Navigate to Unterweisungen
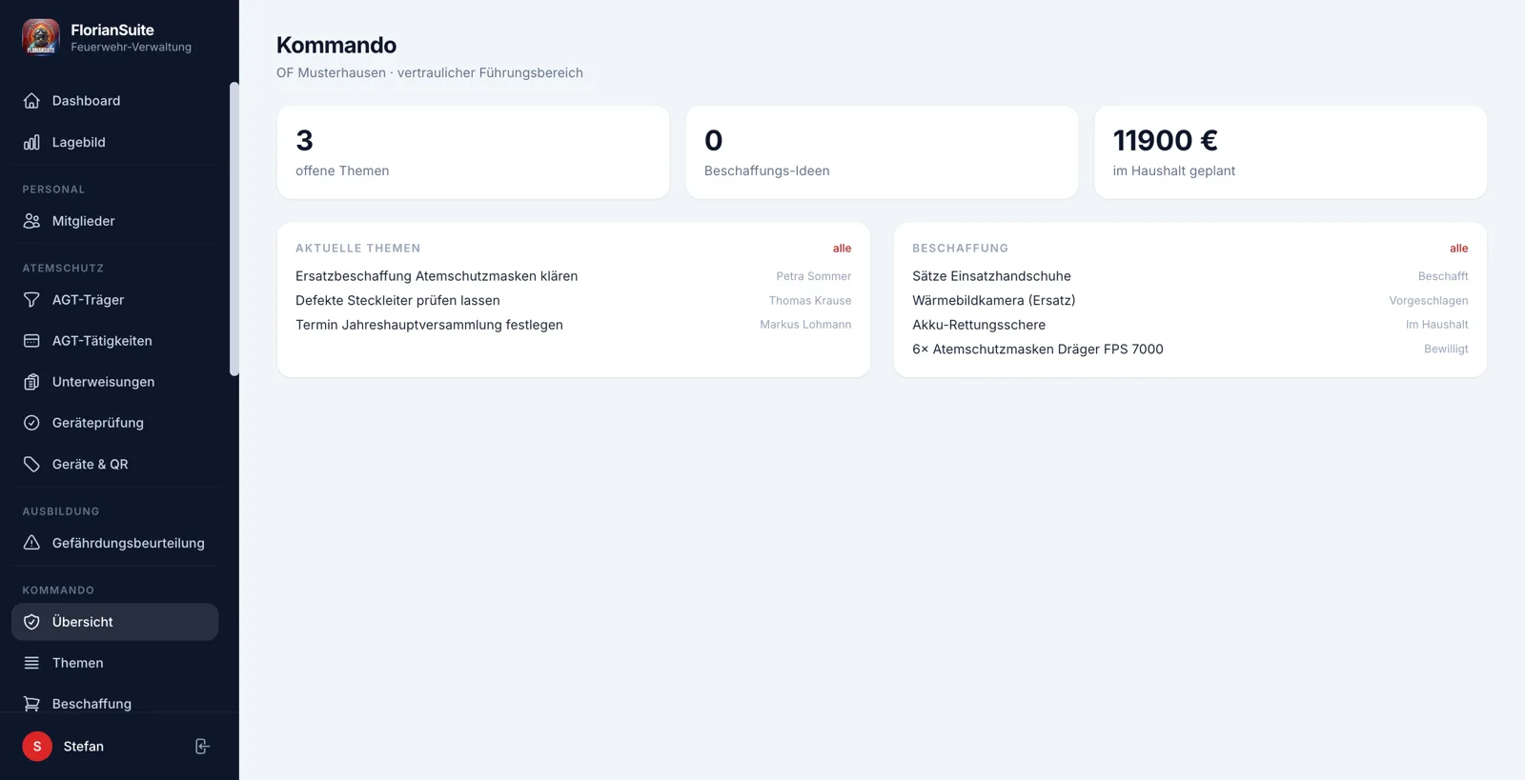The height and width of the screenshot is (780, 1525). (x=114, y=382)
